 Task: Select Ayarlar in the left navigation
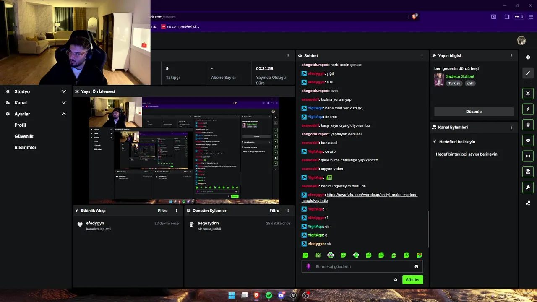[x=22, y=114]
